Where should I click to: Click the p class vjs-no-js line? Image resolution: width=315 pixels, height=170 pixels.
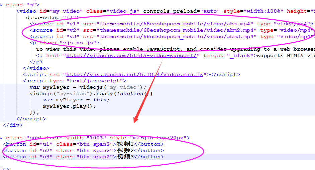pyautogui.click(x=65, y=43)
